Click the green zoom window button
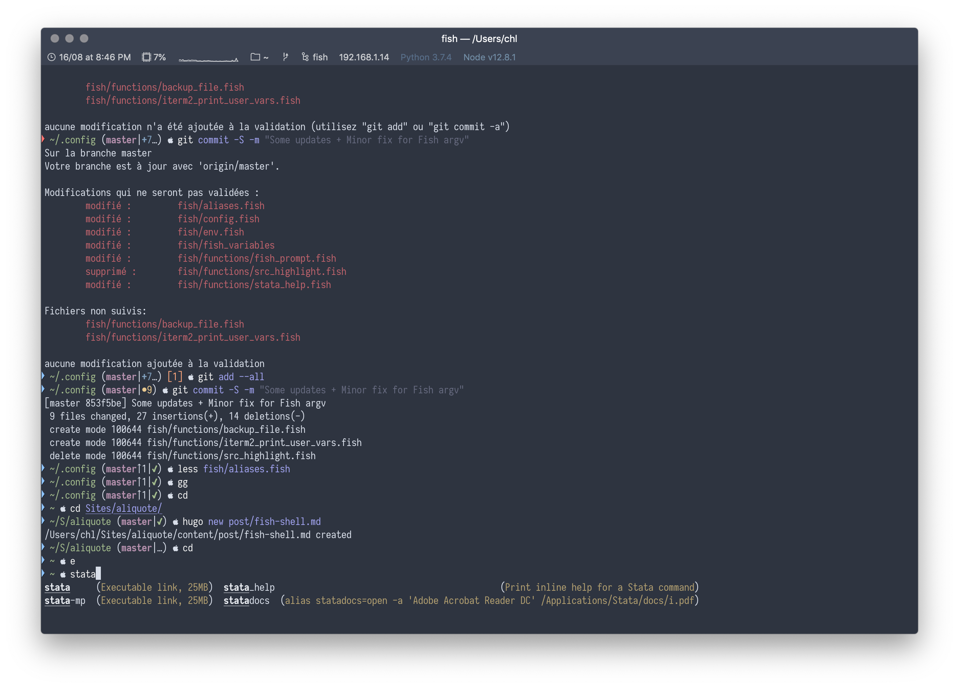Image resolution: width=959 pixels, height=688 pixels. pos(84,38)
